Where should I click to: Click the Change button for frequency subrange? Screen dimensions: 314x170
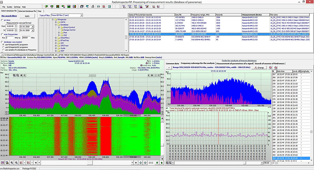coord(259,67)
